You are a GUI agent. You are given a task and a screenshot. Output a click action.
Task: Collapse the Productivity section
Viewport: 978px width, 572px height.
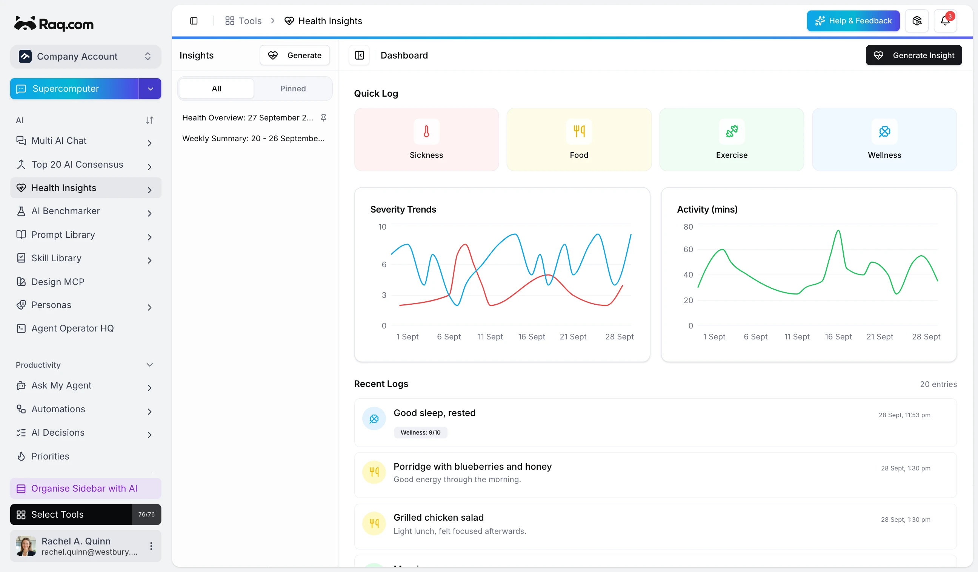[149, 365]
